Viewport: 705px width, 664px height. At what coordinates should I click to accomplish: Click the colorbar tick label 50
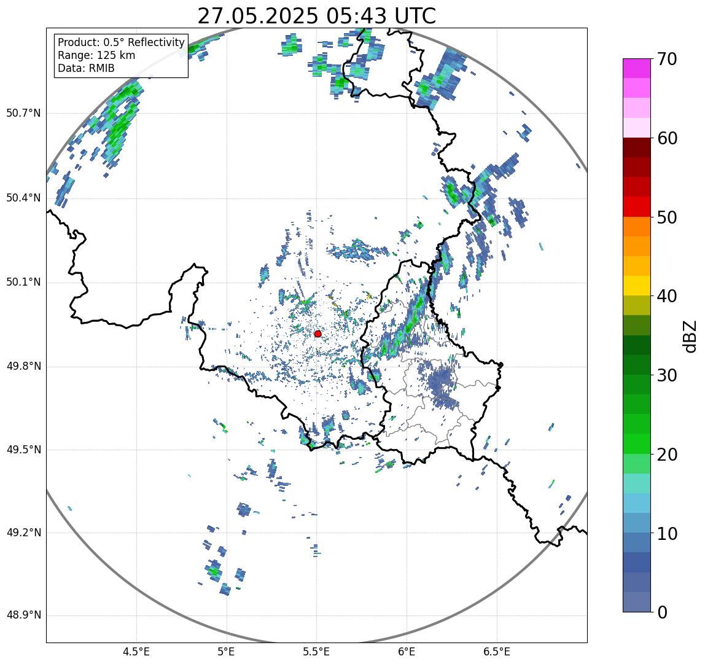pos(667,217)
